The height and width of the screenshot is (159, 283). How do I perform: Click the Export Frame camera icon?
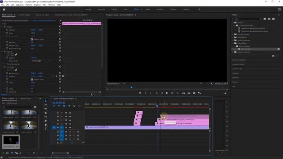click(x=194, y=93)
